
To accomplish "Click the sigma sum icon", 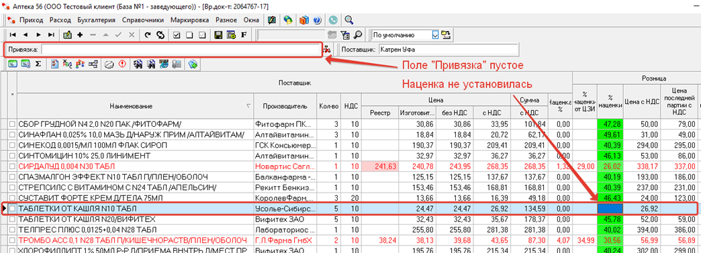I will pos(38,64).
